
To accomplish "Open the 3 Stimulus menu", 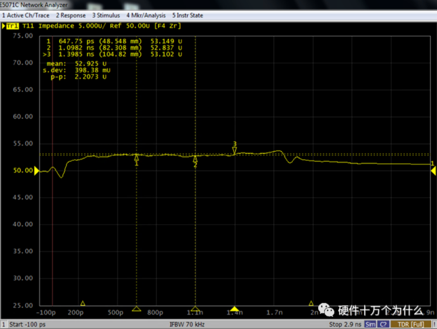I will pyautogui.click(x=106, y=15).
